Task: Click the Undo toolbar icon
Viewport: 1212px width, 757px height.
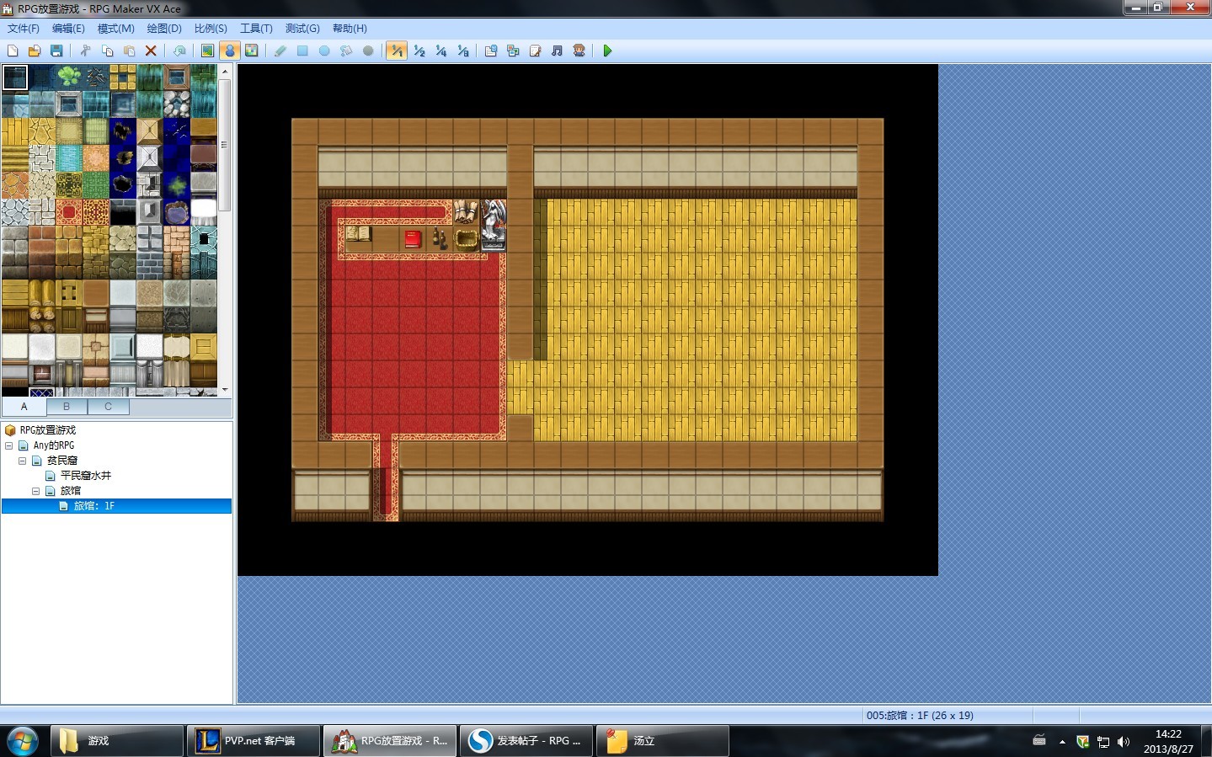Action: [179, 51]
